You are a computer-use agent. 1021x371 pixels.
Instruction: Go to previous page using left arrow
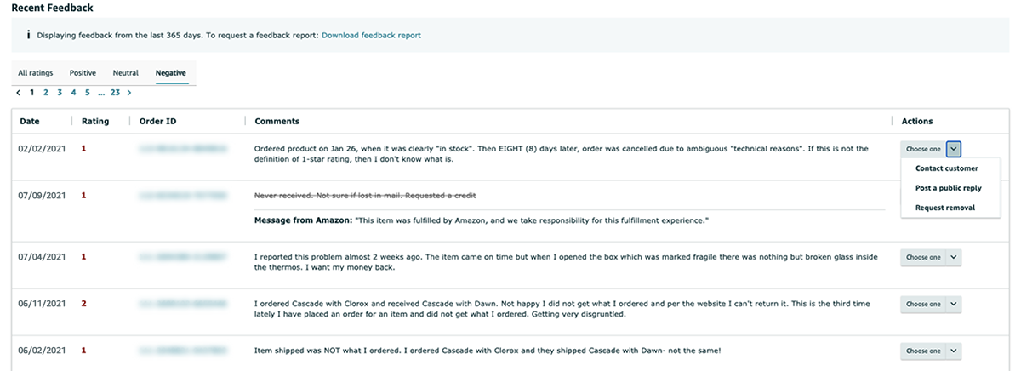click(19, 92)
